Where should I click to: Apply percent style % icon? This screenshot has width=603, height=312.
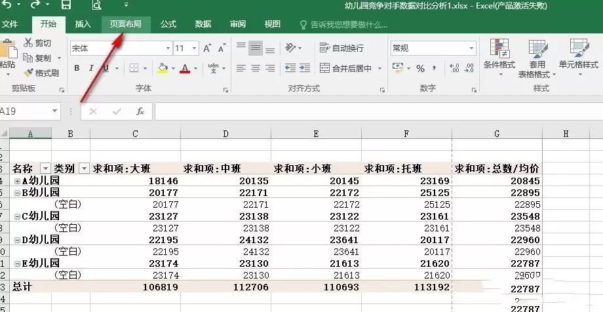(x=420, y=68)
